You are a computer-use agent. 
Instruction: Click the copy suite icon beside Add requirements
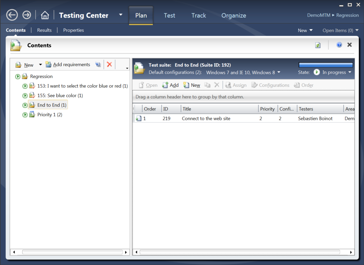tap(98, 64)
